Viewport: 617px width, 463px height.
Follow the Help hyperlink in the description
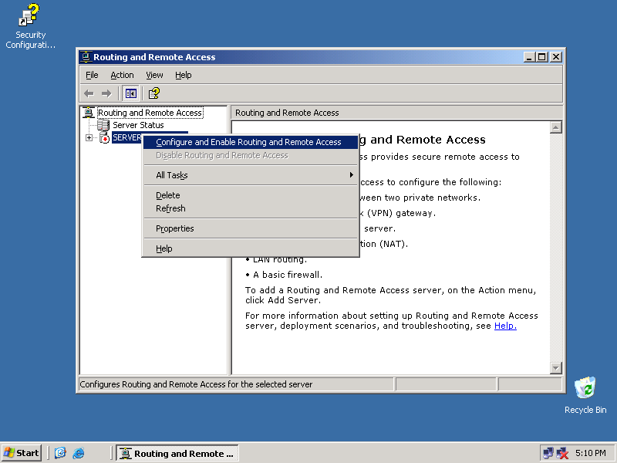[x=505, y=326]
